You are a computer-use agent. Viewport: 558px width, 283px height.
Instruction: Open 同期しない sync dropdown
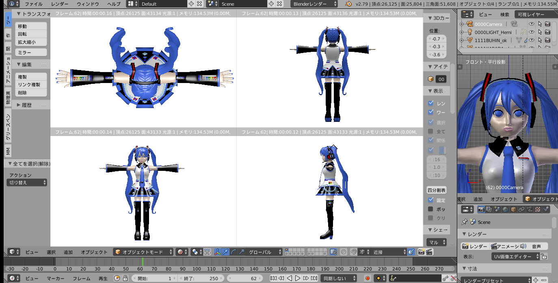click(x=338, y=278)
